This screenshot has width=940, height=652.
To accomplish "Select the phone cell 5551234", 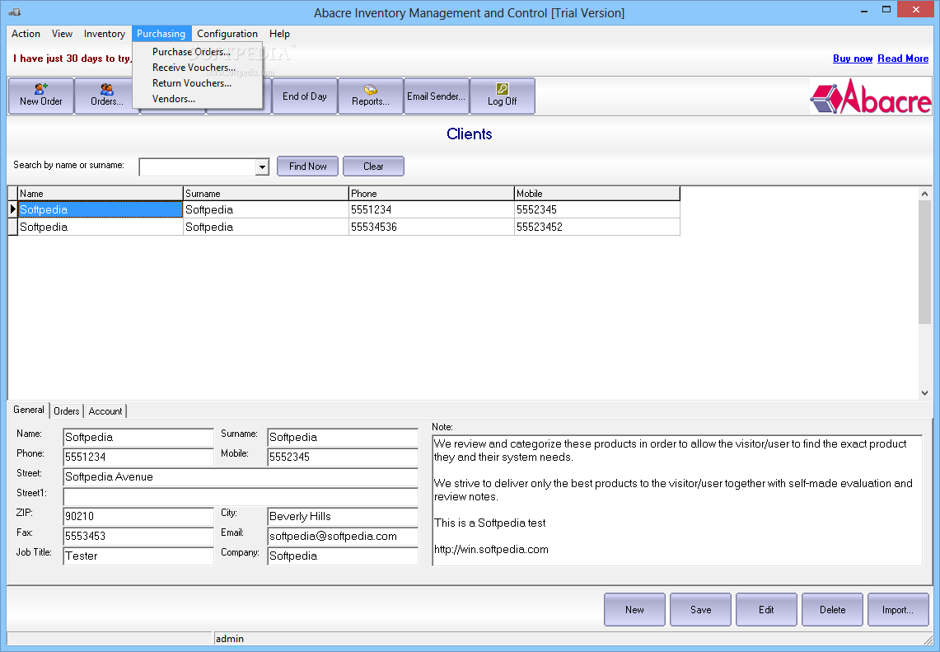I will [x=431, y=209].
